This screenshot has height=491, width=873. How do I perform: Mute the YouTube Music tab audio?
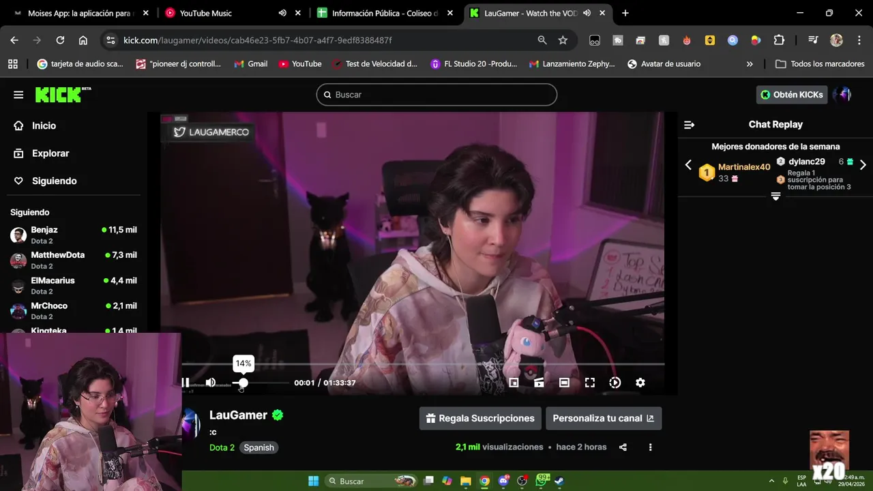(x=282, y=13)
